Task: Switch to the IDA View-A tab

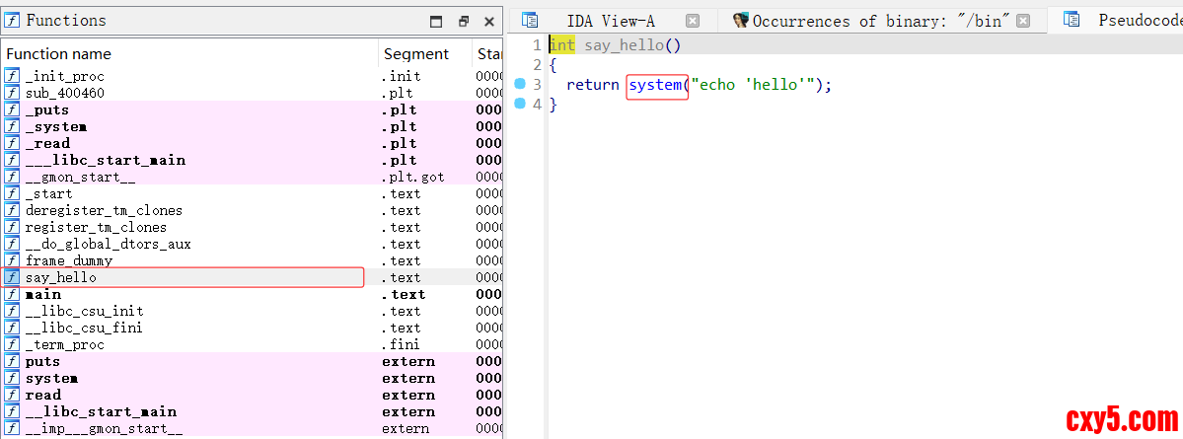Action: [x=610, y=21]
